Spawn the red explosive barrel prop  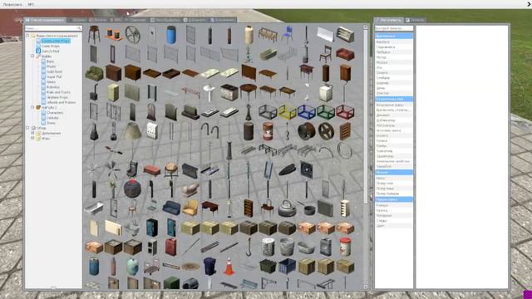click(x=268, y=131)
